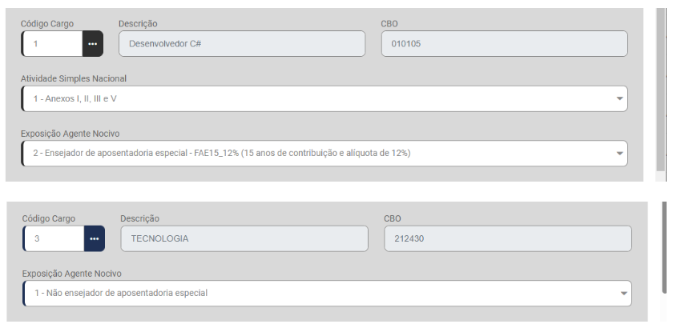This screenshot has height=328, width=677.
Task: Expand the '1 - Anexos I, II, III e V' selector
Action: coord(320,98)
